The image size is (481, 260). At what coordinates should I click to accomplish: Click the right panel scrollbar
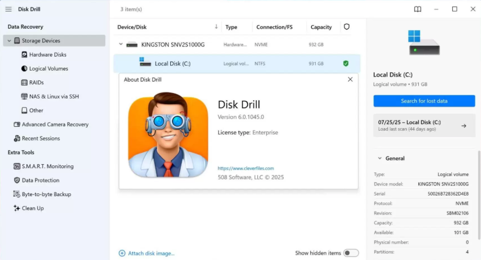click(x=479, y=194)
